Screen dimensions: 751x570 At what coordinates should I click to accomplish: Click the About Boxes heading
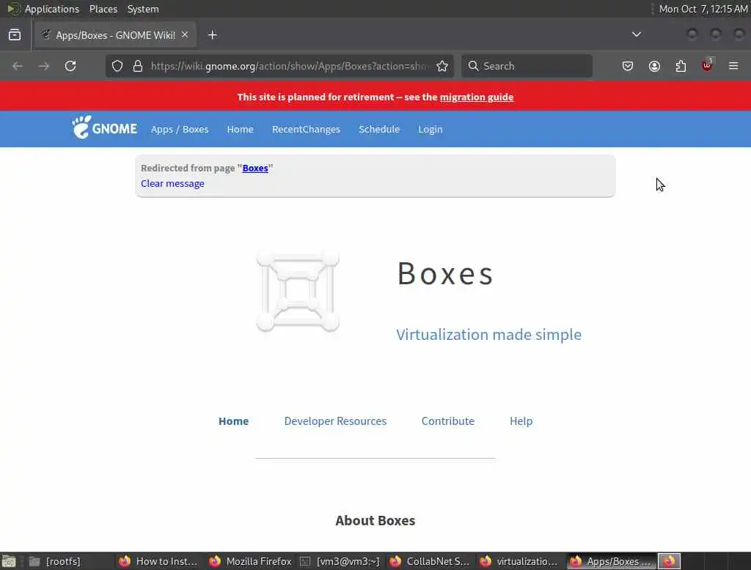point(375,521)
